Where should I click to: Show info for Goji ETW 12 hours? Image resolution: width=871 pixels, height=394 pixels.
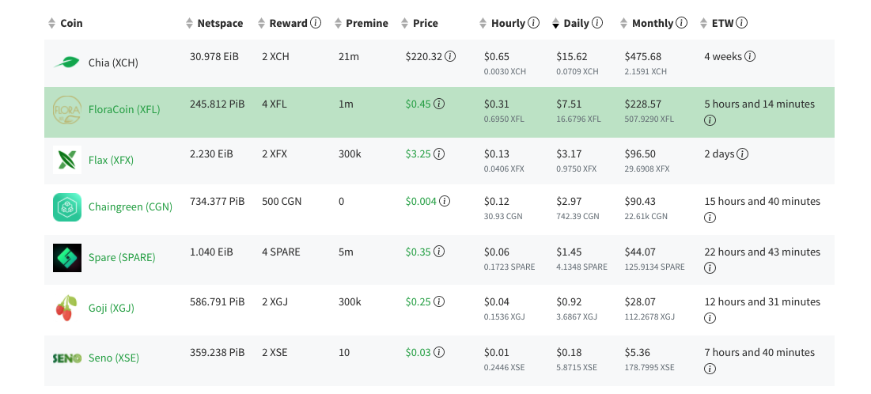pos(710,318)
